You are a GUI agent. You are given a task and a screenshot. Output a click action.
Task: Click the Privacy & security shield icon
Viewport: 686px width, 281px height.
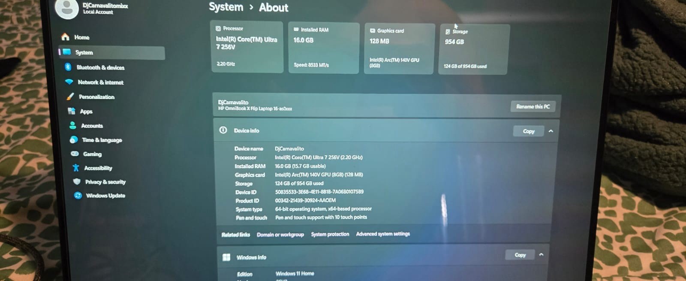(77, 181)
